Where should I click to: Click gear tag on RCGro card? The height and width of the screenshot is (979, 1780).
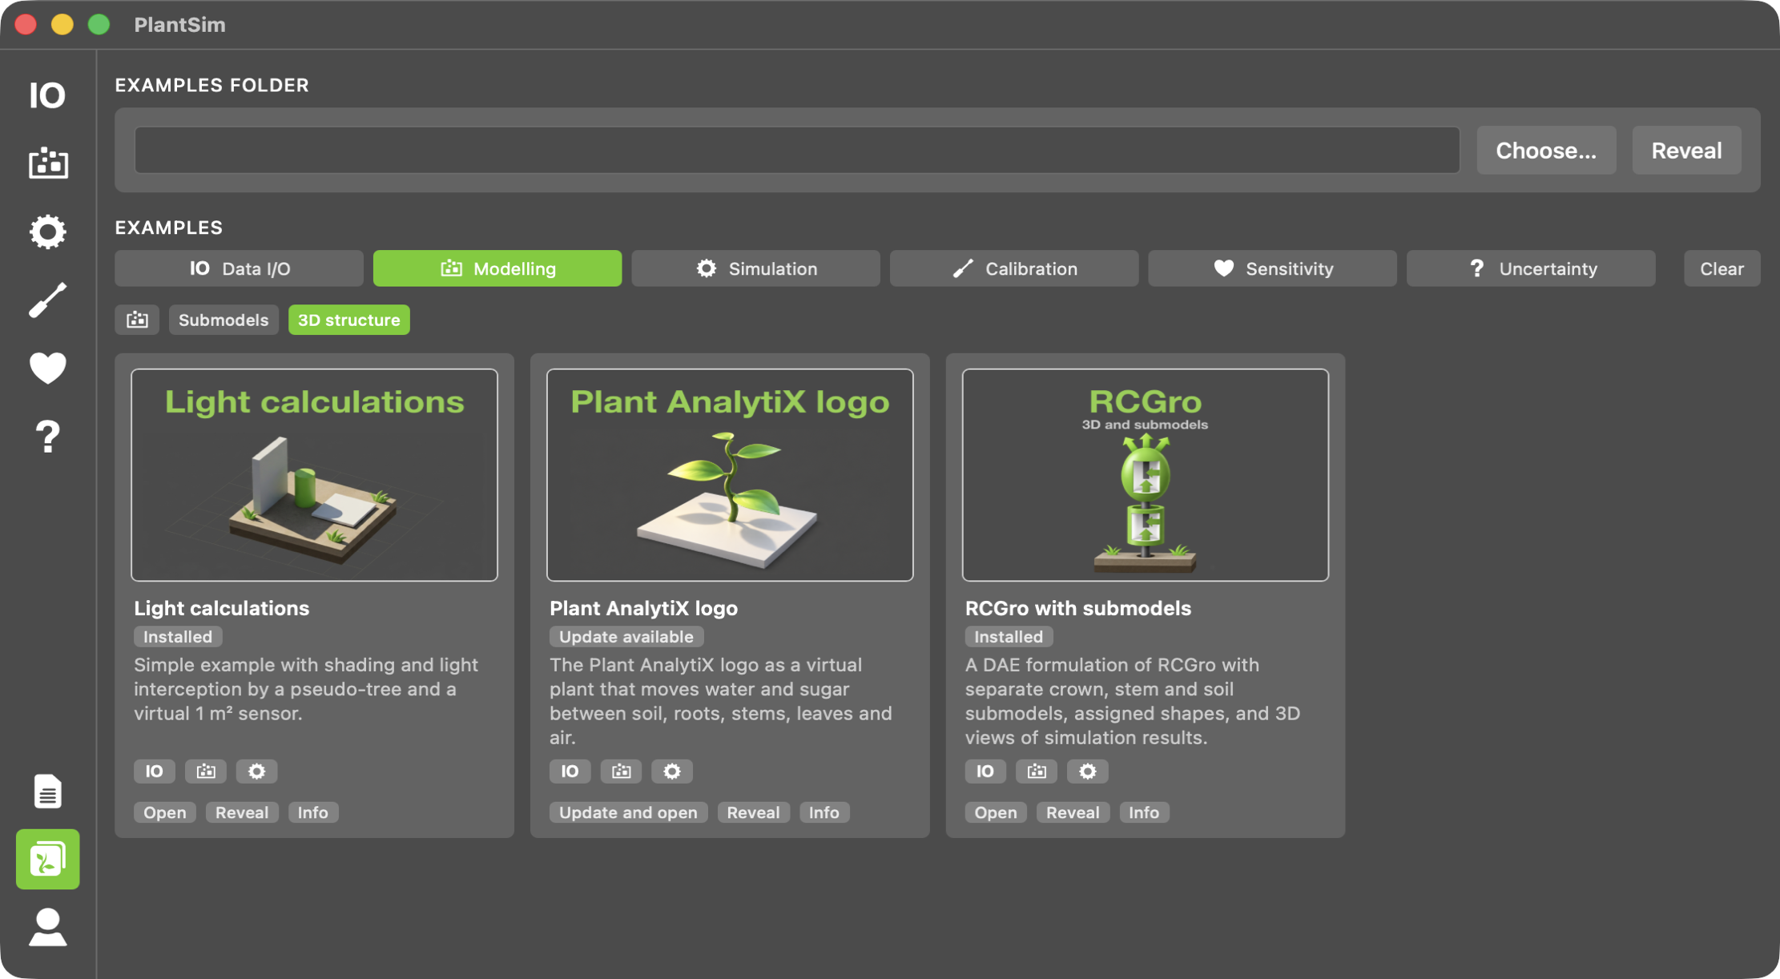coord(1087,771)
